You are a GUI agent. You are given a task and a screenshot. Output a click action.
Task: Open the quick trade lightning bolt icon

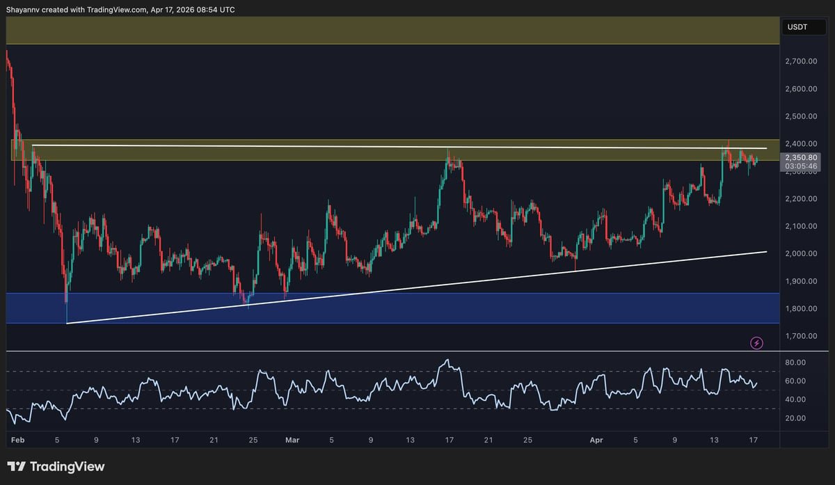point(756,342)
